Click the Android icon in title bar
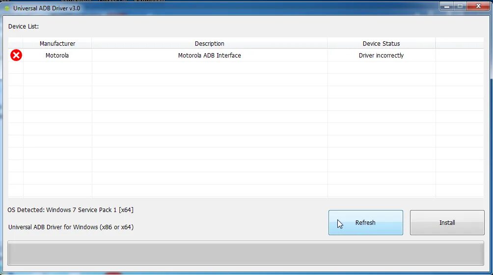Screen dimensions: 493x275 tap(6, 8)
